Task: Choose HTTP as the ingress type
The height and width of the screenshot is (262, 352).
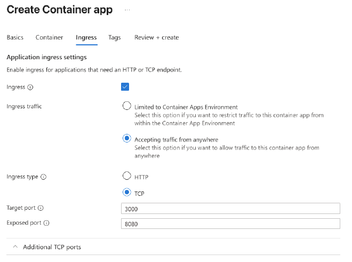Action: (127, 176)
